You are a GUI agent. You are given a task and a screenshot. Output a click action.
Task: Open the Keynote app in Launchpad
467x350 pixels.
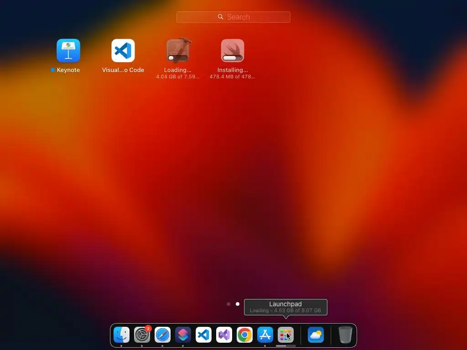pyautogui.click(x=68, y=51)
